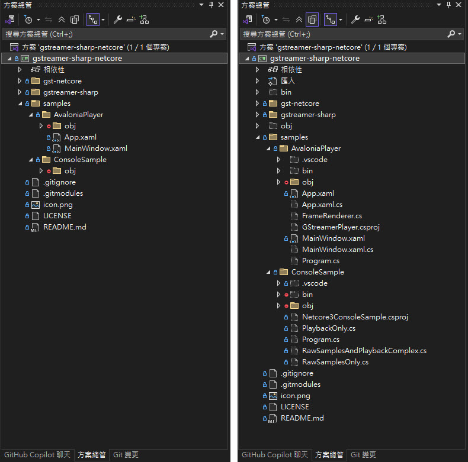
Task: Open Properties wrench icon in left panel
Action: (117, 20)
